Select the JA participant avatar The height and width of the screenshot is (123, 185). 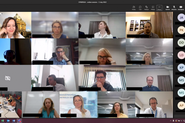(181, 18)
